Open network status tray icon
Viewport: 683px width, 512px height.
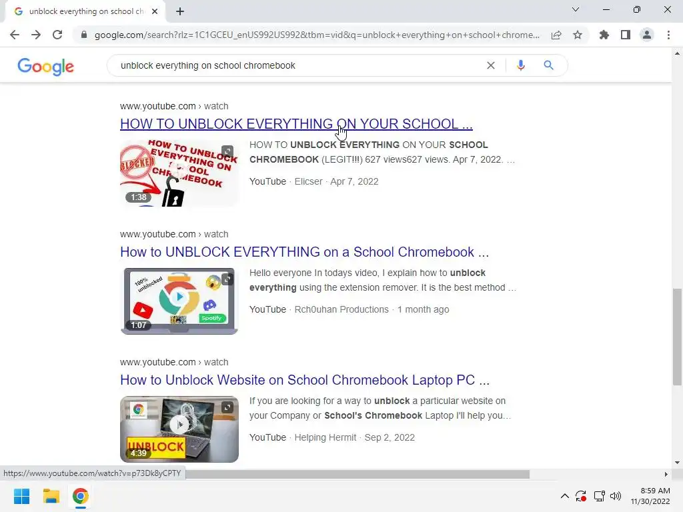click(x=600, y=496)
